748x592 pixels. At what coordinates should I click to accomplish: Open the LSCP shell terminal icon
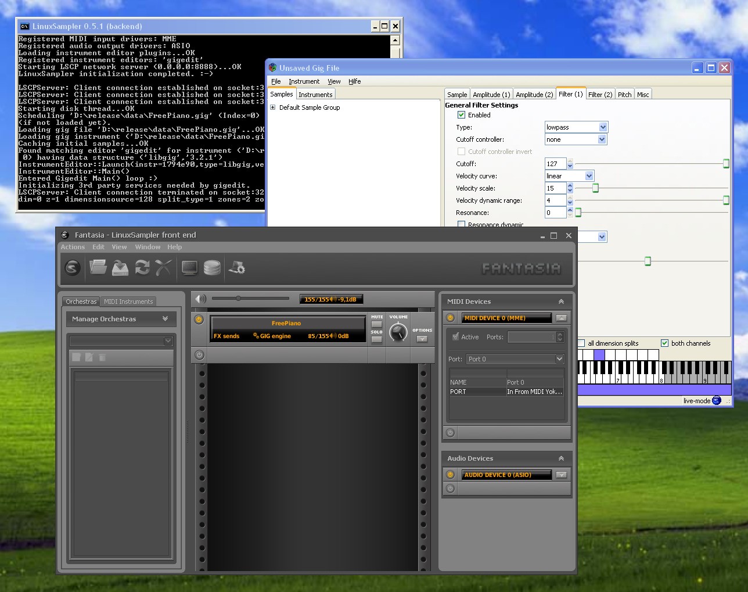point(189,268)
